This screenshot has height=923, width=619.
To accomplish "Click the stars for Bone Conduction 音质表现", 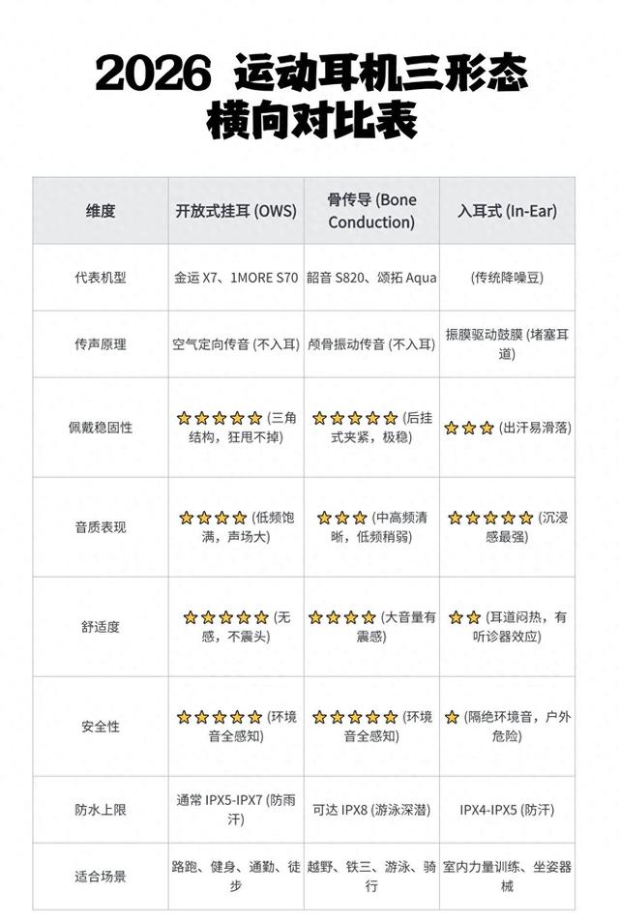I will coord(341,518).
